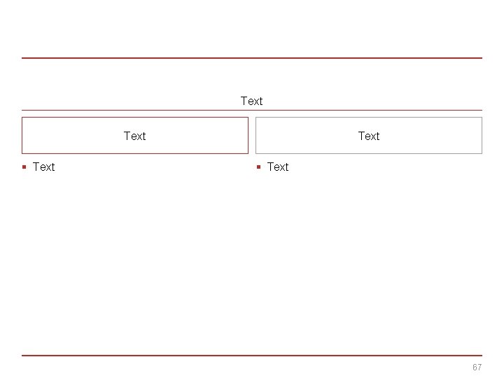Click the right edge of the gray-bordered box
Viewport: 504px width, 378px height.
point(482,136)
